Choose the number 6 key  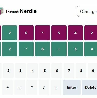[x=57, y=71]
